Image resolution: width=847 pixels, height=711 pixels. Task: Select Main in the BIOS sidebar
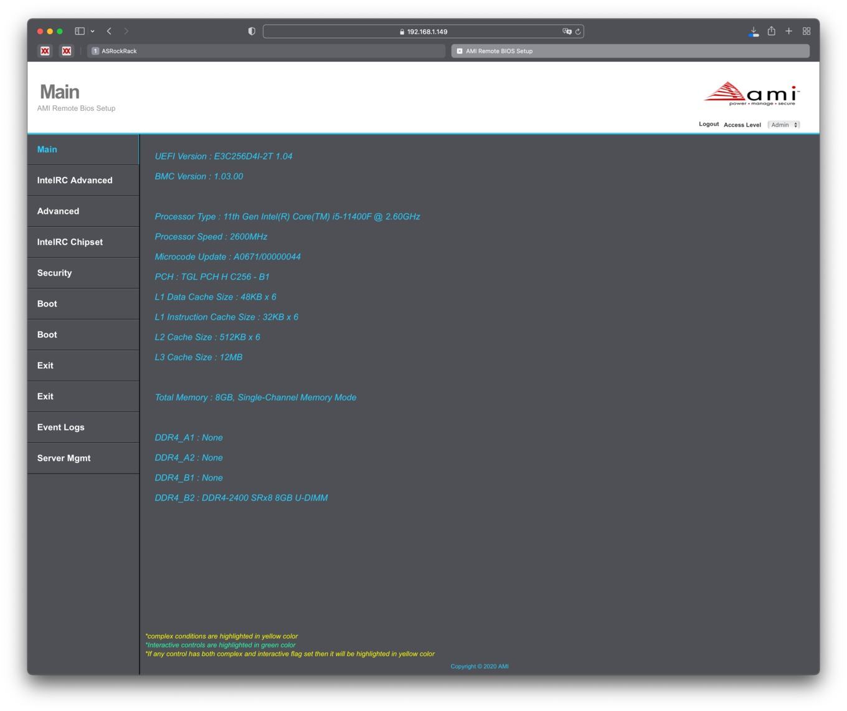83,150
